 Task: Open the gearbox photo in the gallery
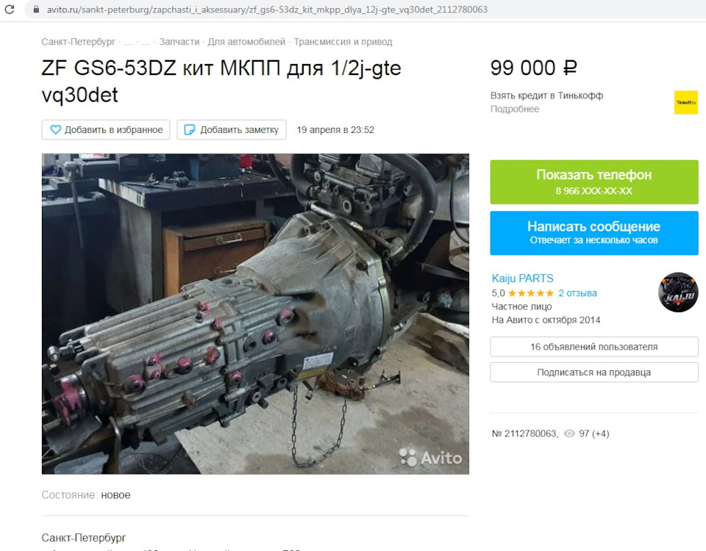click(255, 314)
